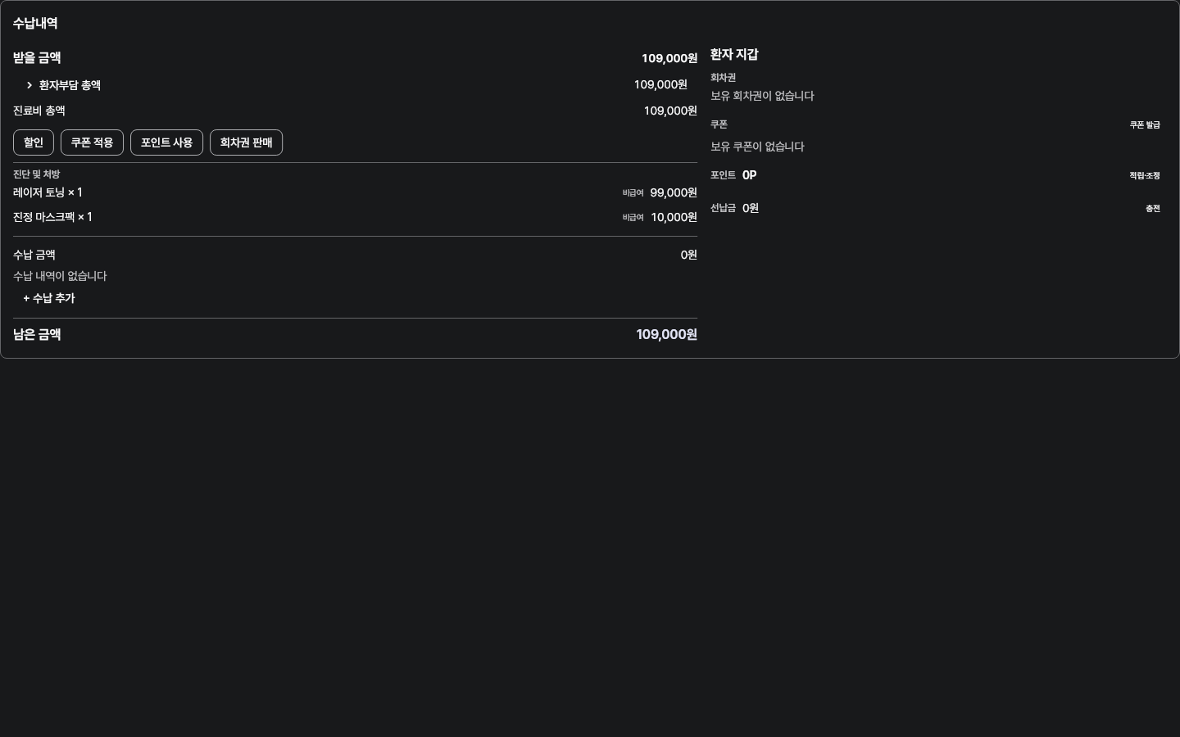Image resolution: width=1180 pixels, height=737 pixels.
Task: Click the 10,000원 price
Action: pos(674,217)
